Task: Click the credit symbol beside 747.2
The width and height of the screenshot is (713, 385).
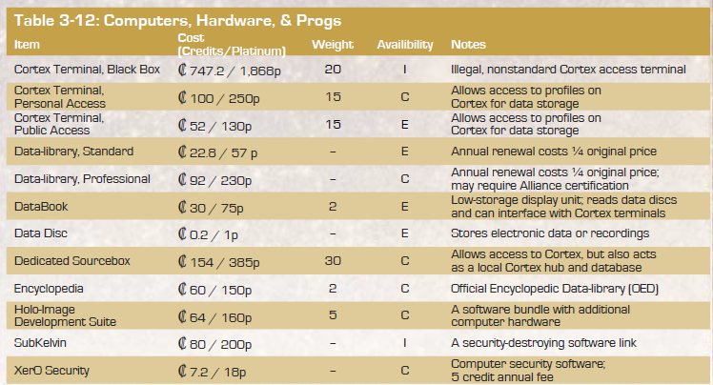Action: coord(182,70)
